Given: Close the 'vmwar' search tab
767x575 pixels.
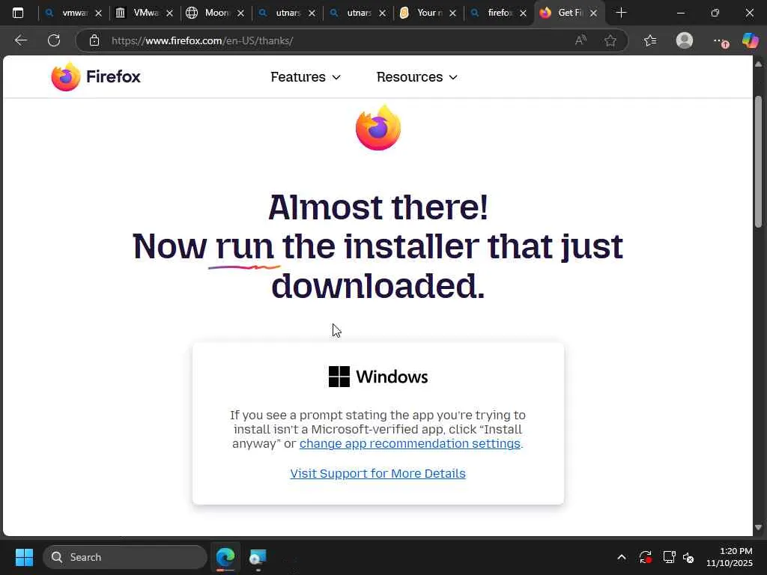Looking at the screenshot, I should pyautogui.click(x=98, y=13).
